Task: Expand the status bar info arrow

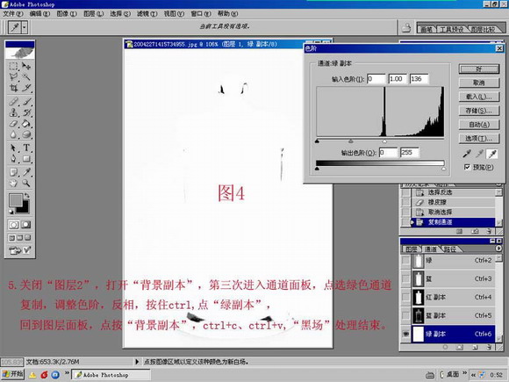Action: (x=137, y=362)
